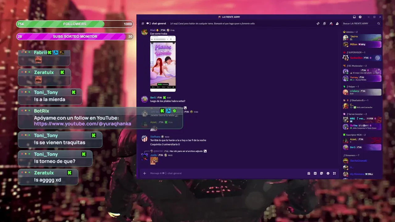The image size is (395, 222).
Task: Toggle the notification mute bell icon
Action: pos(324,23)
